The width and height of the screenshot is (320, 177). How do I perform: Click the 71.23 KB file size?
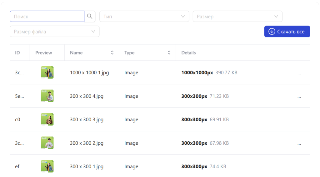tap(219, 96)
